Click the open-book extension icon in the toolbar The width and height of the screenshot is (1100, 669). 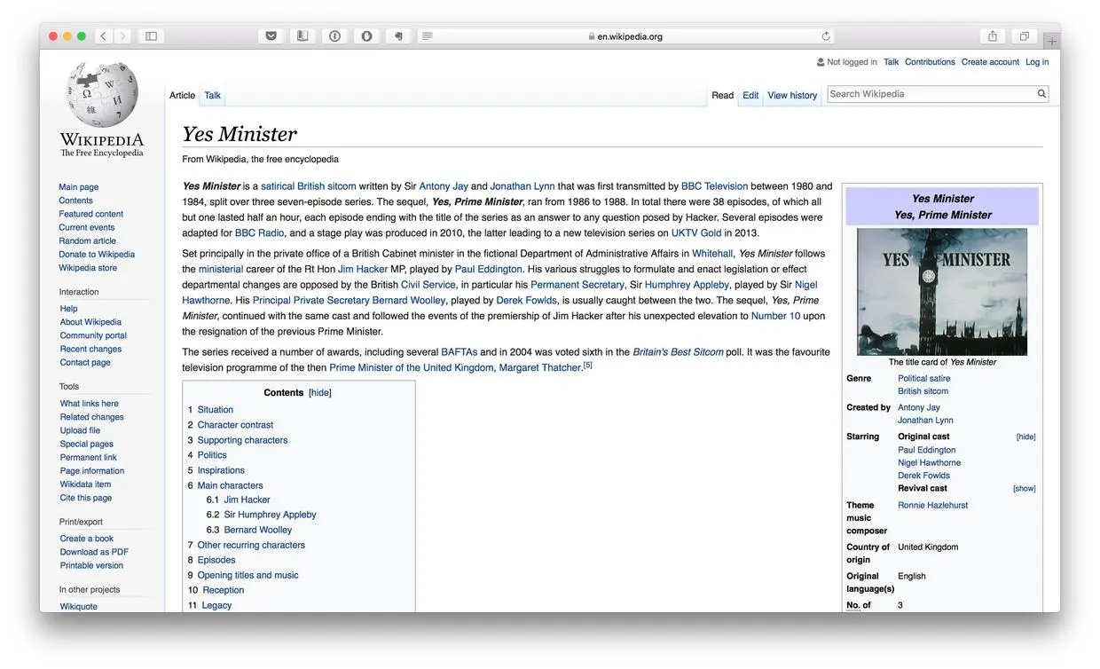tap(302, 36)
